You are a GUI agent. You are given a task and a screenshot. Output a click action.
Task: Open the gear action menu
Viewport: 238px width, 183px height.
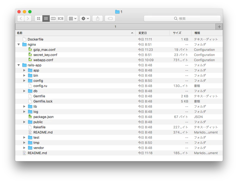pos(85,18)
